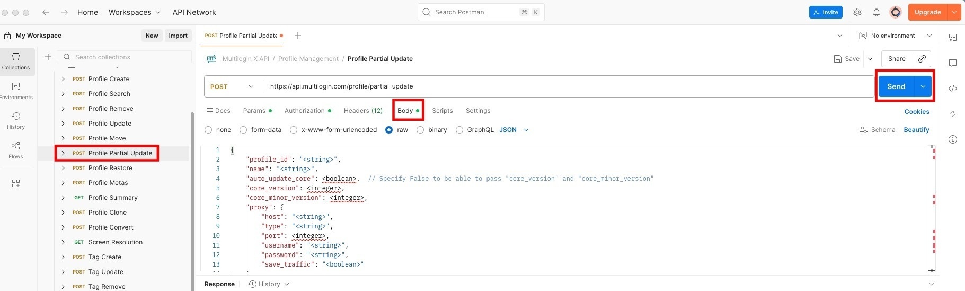Click the Search collections field
The height and width of the screenshot is (291, 965).
124,57
